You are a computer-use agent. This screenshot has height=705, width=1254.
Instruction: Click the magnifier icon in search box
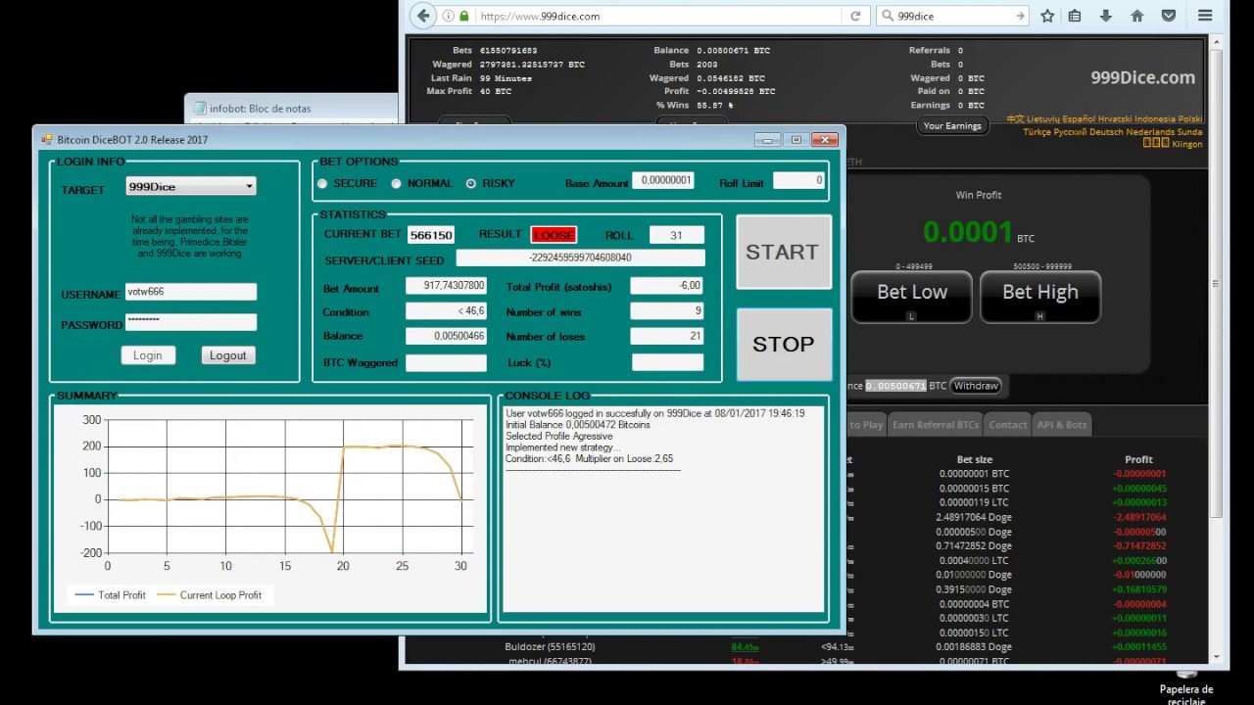(x=887, y=16)
